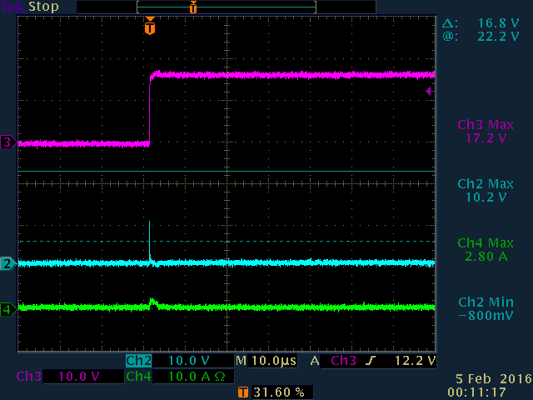Click the 00:11:17 time readout
The height and width of the screenshot is (400, 533).
[x=476, y=392]
